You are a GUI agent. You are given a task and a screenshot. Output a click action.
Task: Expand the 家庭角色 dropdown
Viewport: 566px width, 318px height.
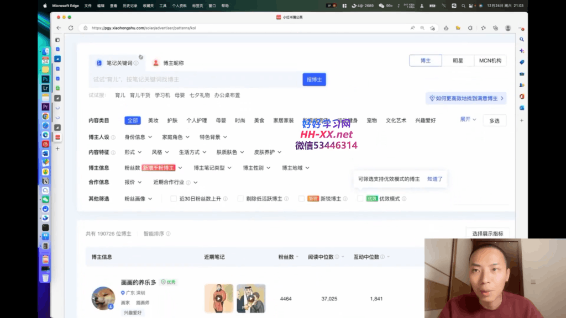[176, 137]
